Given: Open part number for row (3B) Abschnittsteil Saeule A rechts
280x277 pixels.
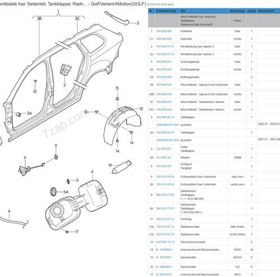Looking at the screenshot, I should pyautogui.click(x=164, y=94).
